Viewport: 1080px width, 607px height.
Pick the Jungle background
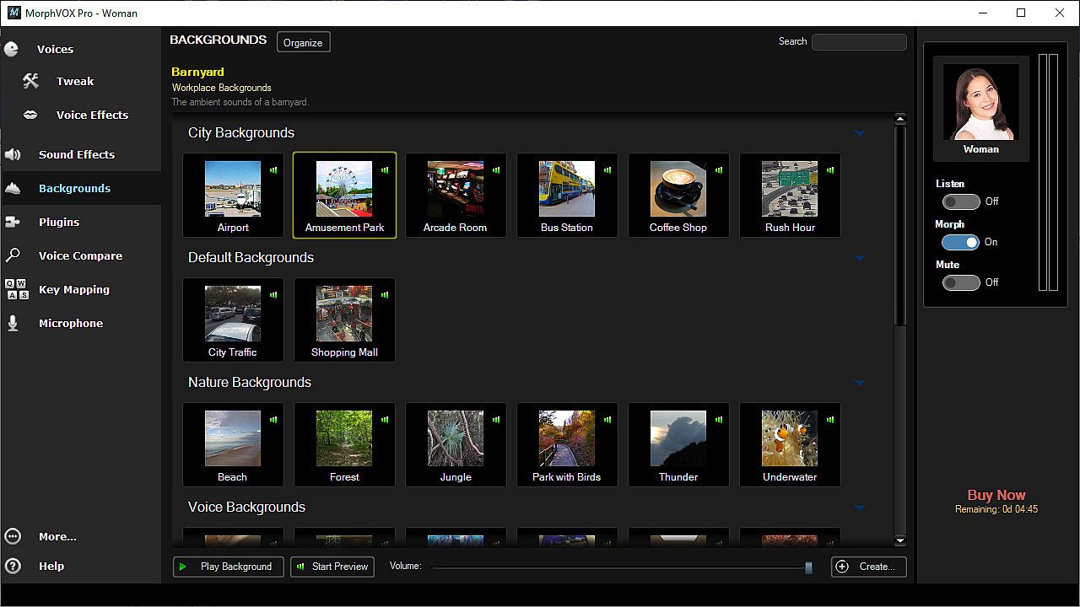456,444
